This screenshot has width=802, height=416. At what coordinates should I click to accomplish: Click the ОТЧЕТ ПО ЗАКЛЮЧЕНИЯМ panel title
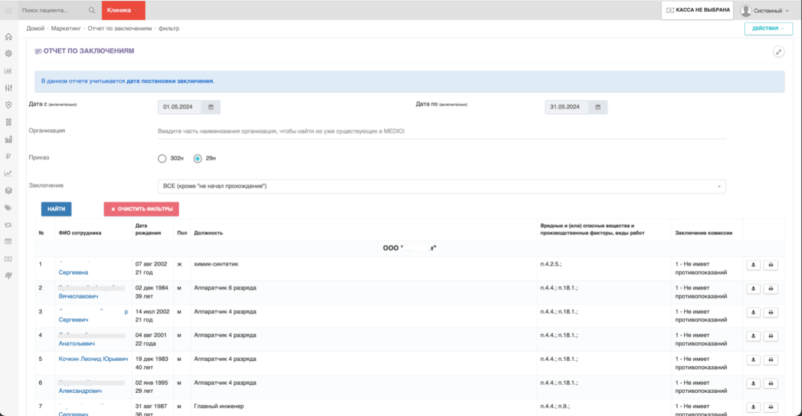88,51
